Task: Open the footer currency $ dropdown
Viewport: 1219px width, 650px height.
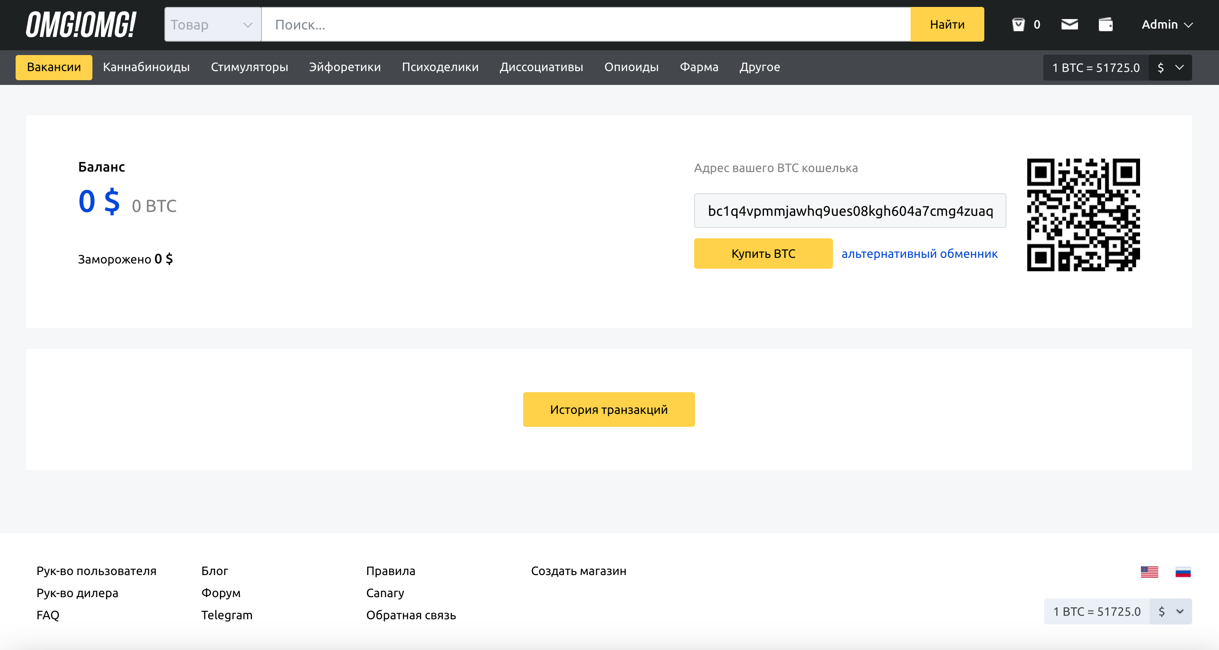Action: point(1170,611)
